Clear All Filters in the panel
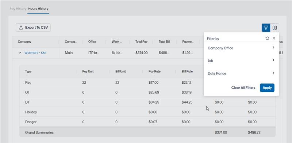This screenshot has height=143, width=292. pyautogui.click(x=243, y=88)
